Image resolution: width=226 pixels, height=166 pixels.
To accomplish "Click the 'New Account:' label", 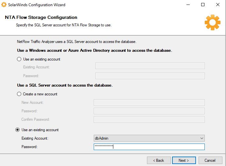I will tap(33, 103).
